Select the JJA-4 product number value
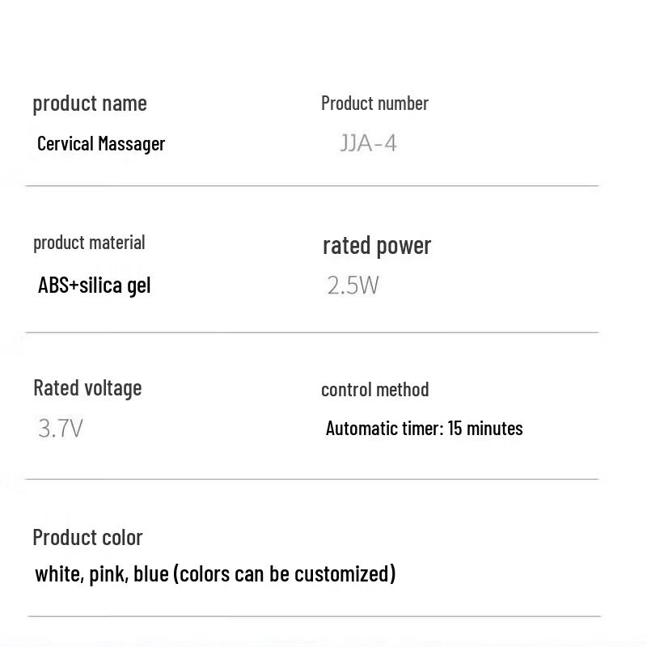The image size is (647, 647). [x=368, y=144]
